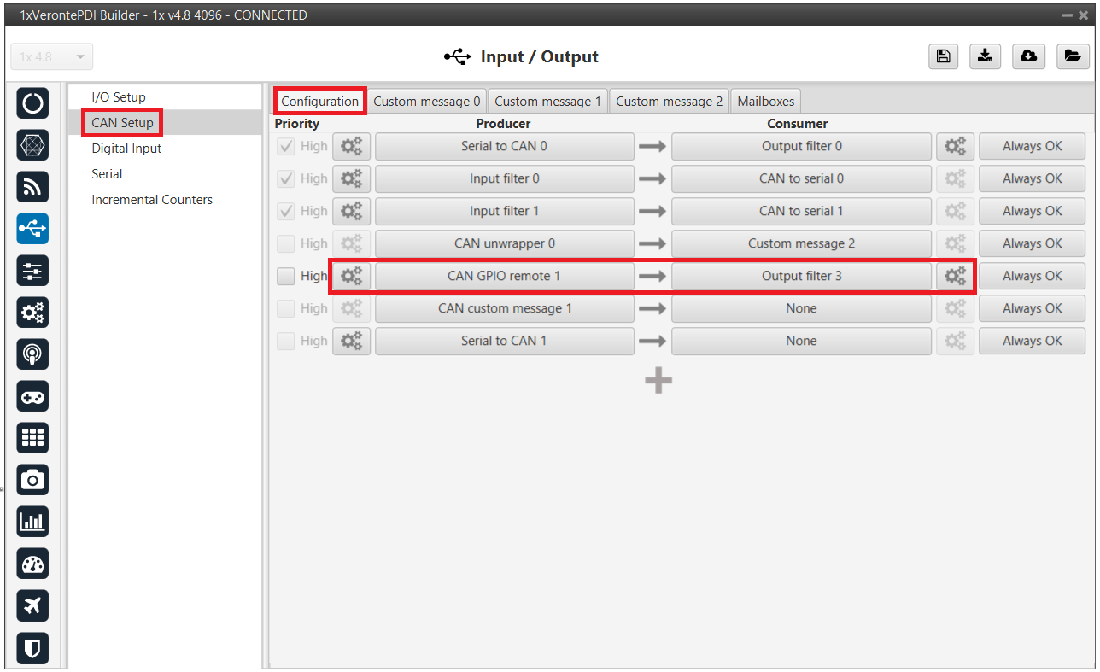The width and height of the screenshot is (1100, 672).
Task: Click the Input filter 0 producer button
Action: click(x=505, y=178)
